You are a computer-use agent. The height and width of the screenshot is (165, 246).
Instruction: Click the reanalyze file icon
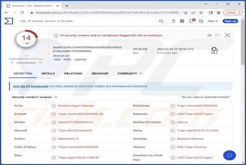point(217,36)
